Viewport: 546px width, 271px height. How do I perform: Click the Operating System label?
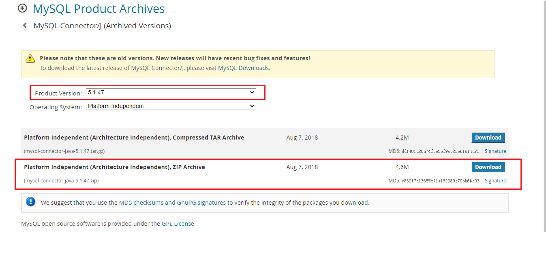click(56, 107)
